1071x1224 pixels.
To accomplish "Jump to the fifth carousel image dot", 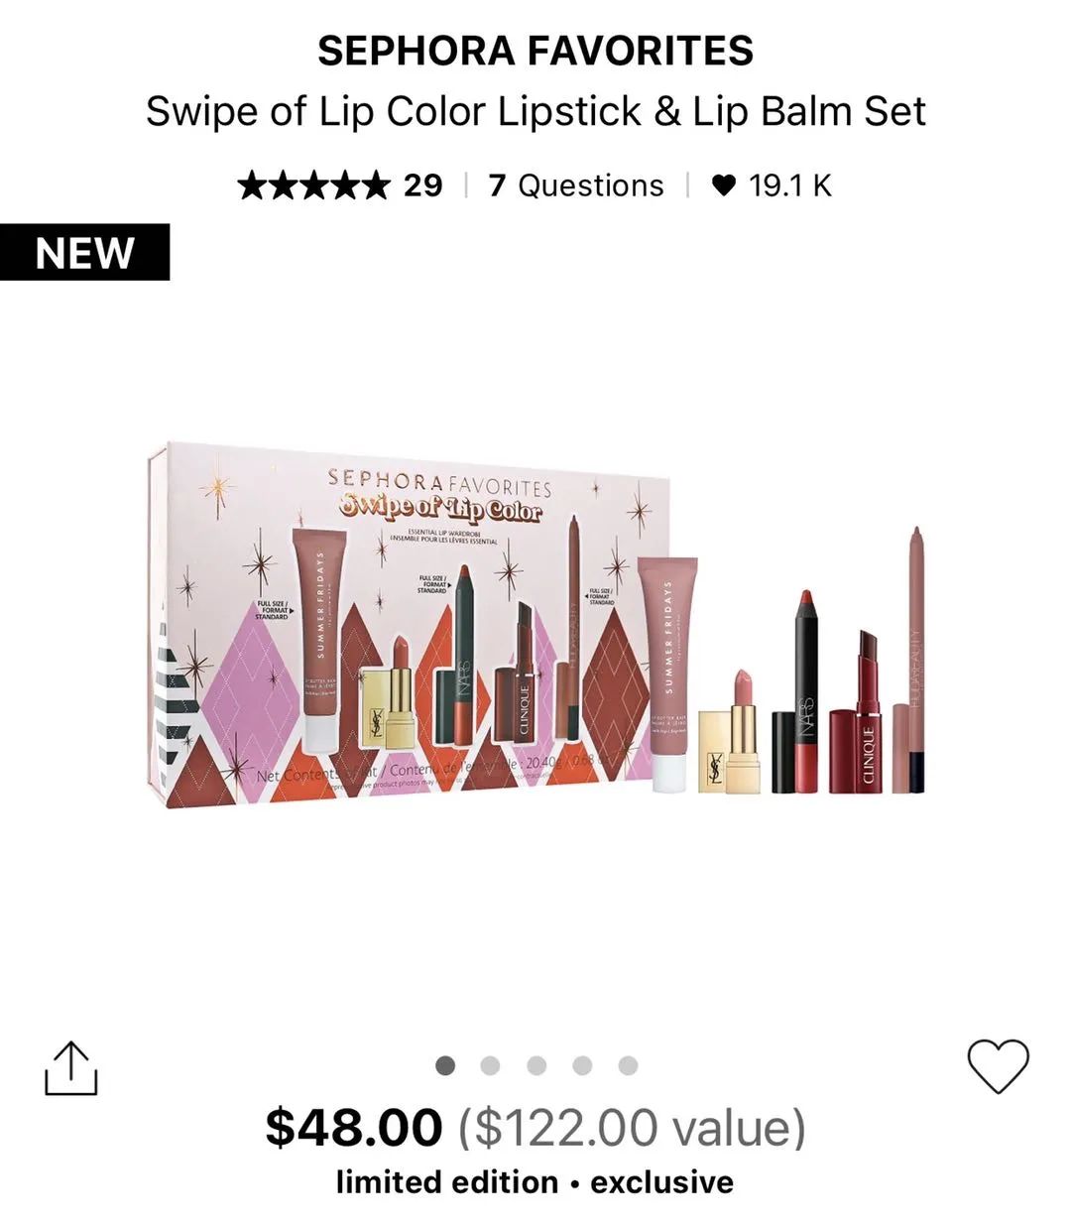I will 628,1065.
